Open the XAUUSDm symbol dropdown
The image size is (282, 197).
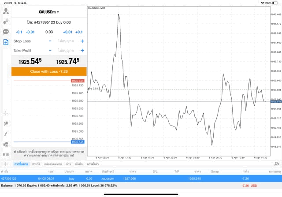point(48,12)
